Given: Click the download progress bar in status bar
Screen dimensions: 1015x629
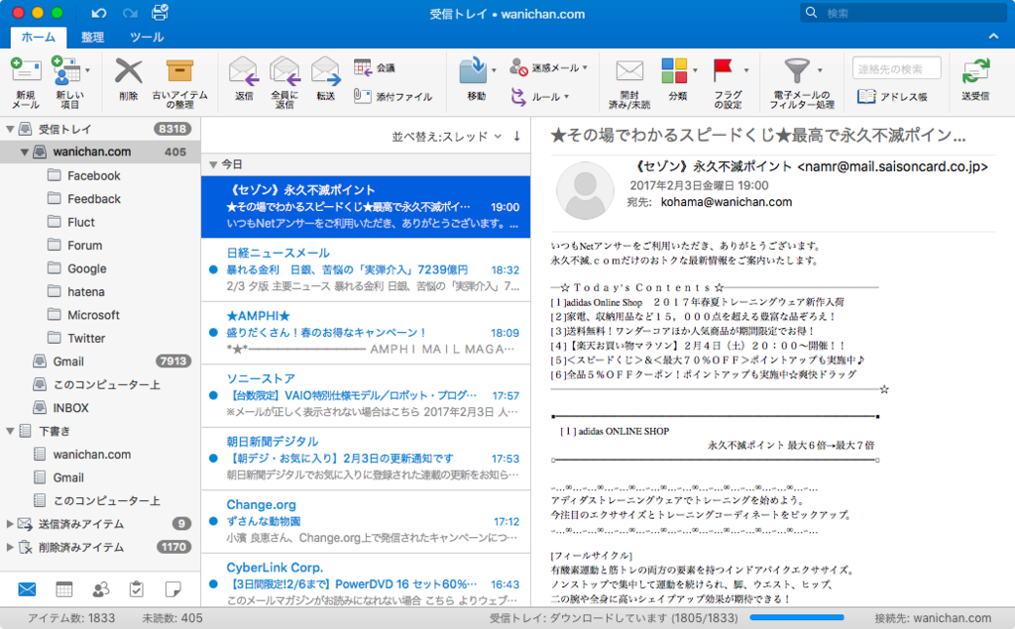Looking at the screenshot, I should [797, 618].
